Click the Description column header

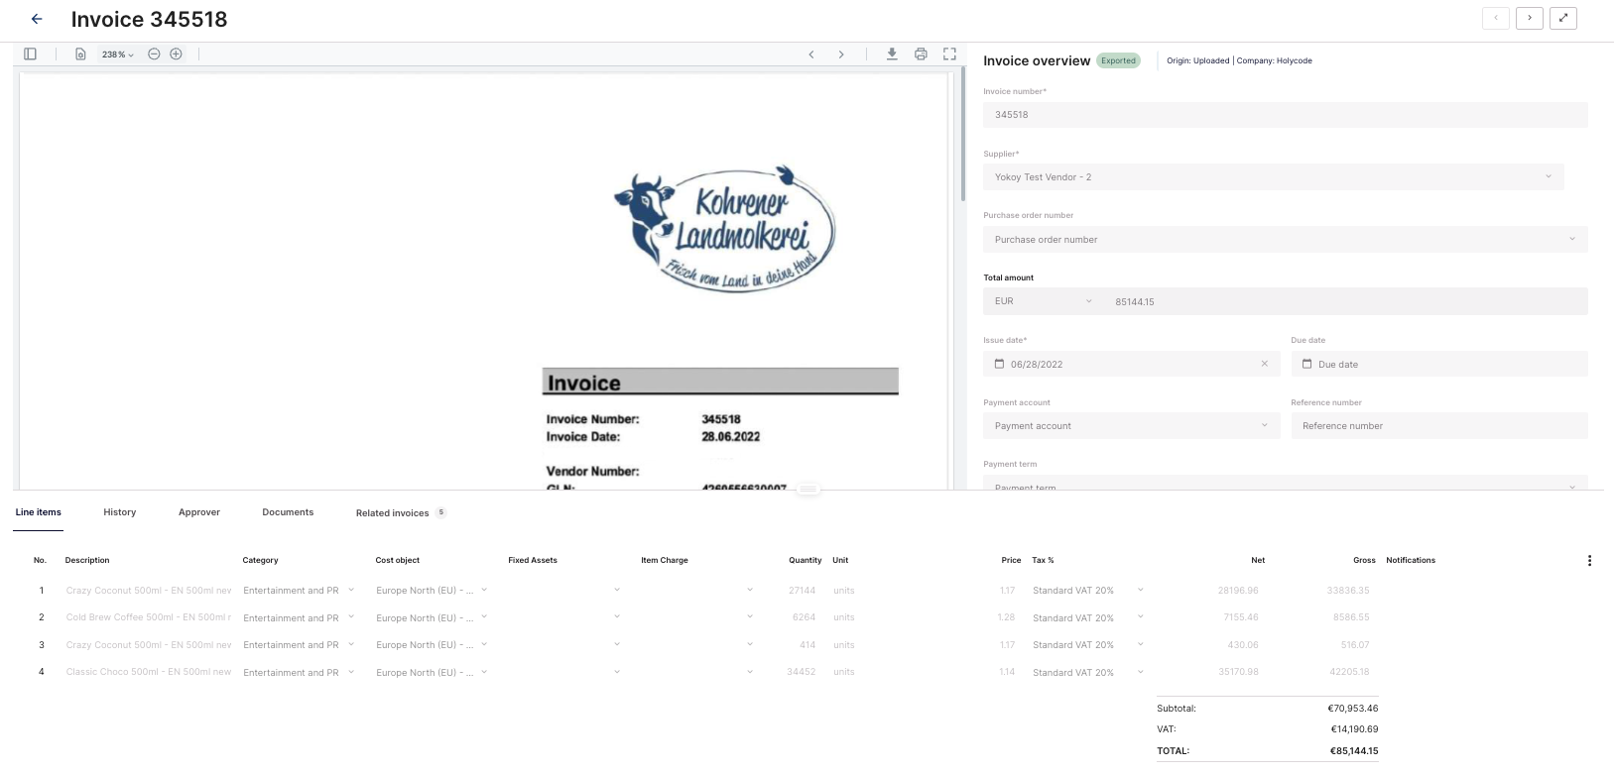pyautogui.click(x=87, y=561)
